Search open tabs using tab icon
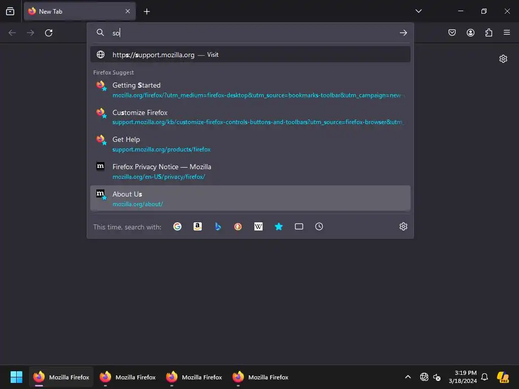The width and height of the screenshot is (519, 389). tap(299, 226)
